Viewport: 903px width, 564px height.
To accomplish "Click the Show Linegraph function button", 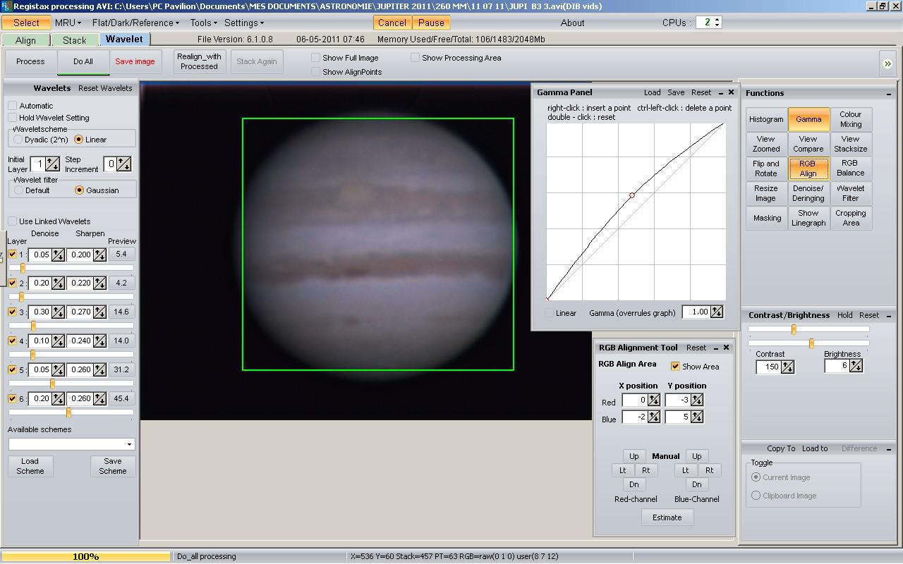I will (808, 218).
